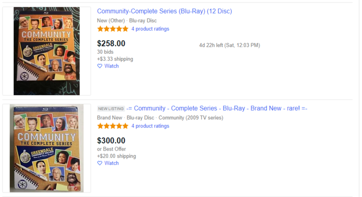Click the +$3.33 shipping text

point(115,59)
